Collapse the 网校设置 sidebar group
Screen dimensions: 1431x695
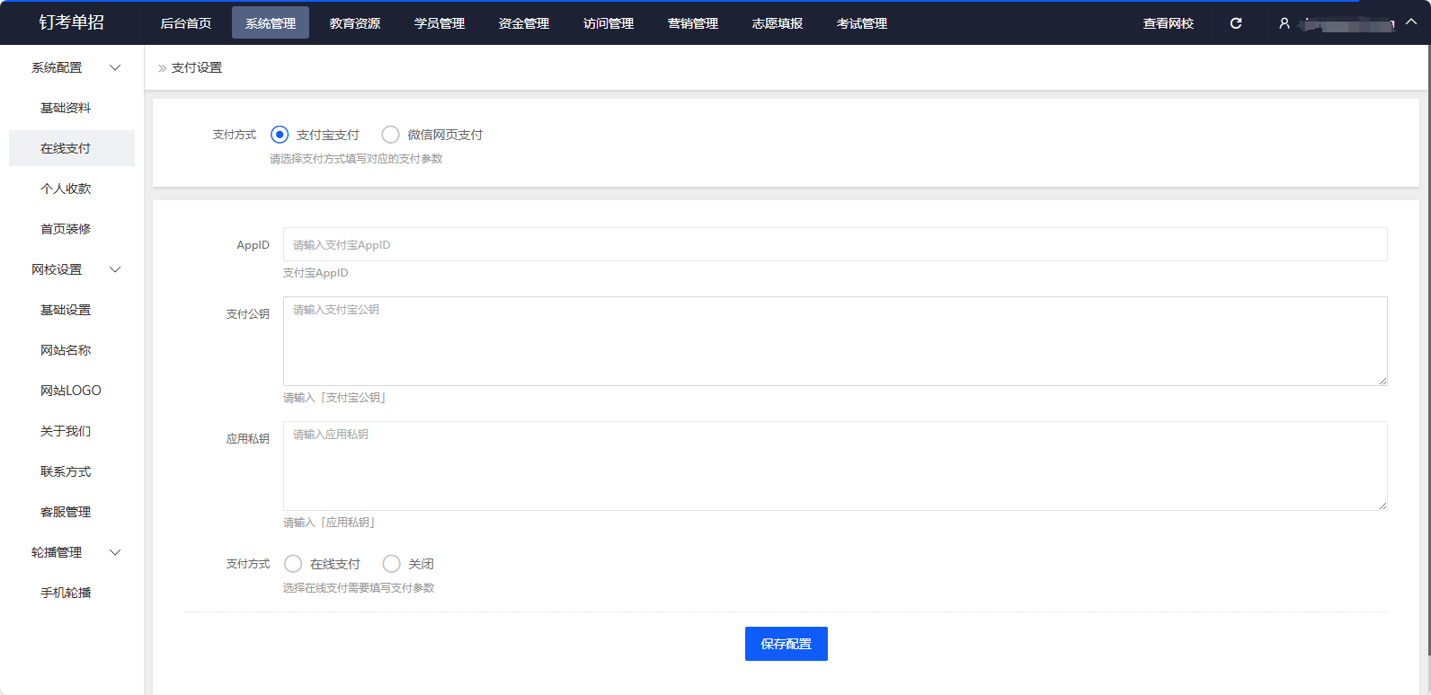[115, 269]
